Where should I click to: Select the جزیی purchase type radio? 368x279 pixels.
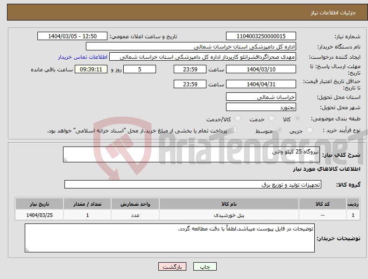coord(310,130)
